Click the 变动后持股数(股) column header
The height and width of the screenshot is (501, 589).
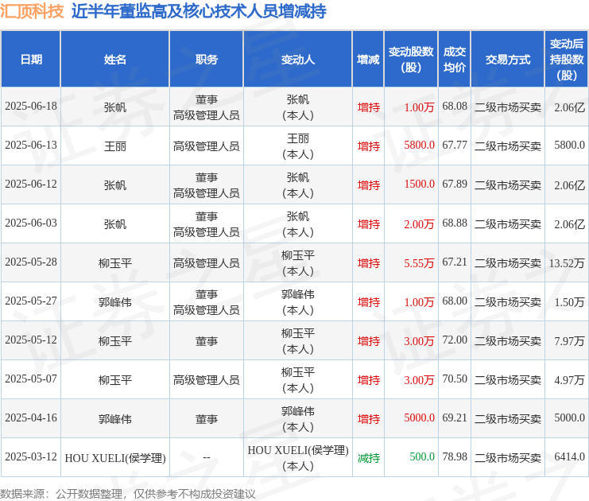coord(567,60)
